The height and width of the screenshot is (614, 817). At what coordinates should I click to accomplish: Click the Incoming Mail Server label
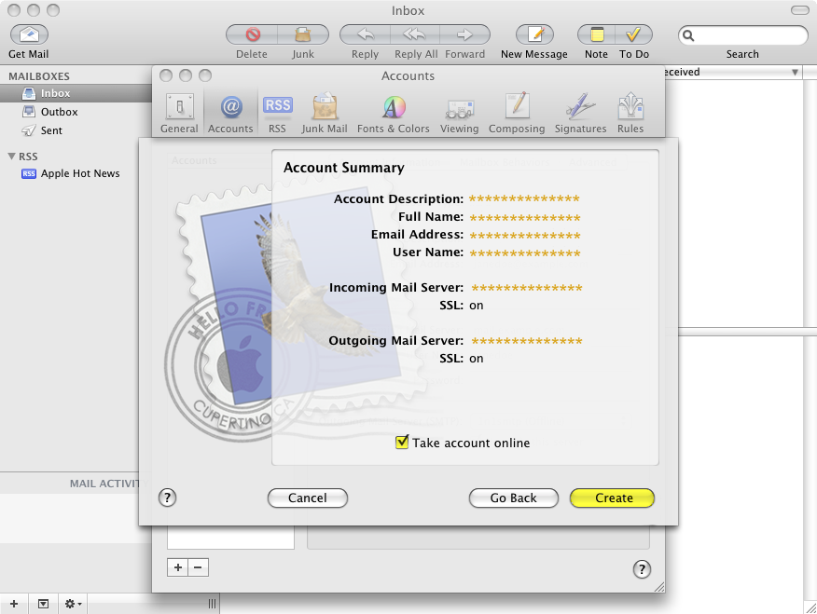click(396, 287)
